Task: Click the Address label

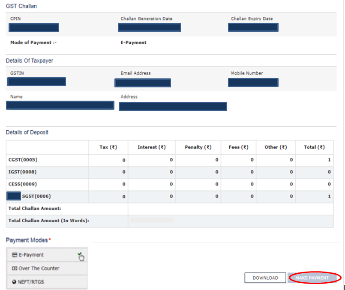Action: coord(129,97)
